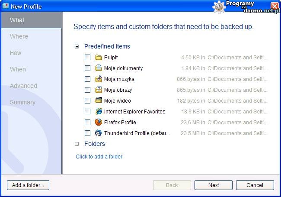Collapse the Predefined Items section
Image resolution: width=281 pixels, height=197 pixels.
(x=77, y=47)
